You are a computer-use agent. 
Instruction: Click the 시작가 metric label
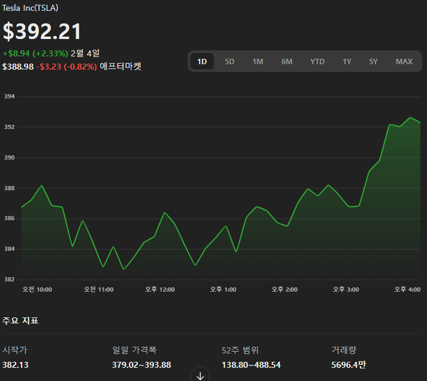tap(15, 350)
